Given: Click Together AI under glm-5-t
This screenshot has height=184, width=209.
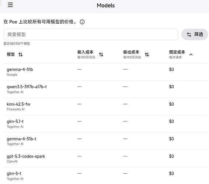Looking at the screenshot, I should point(15,179).
